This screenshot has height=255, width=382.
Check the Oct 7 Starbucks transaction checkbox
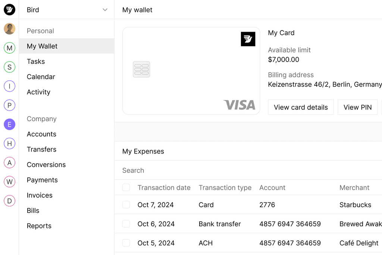pyautogui.click(x=126, y=205)
